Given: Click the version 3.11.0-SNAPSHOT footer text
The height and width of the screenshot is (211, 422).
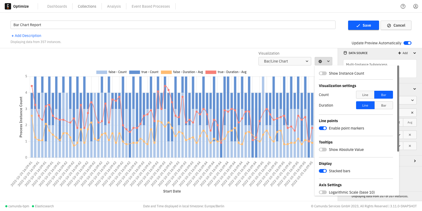Looking at the screenshot, I should [x=403, y=206].
